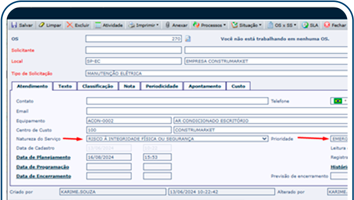This screenshot has height=200, width=354.
Task: Click the Fechar toolbar button
Action: pos(335,25)
